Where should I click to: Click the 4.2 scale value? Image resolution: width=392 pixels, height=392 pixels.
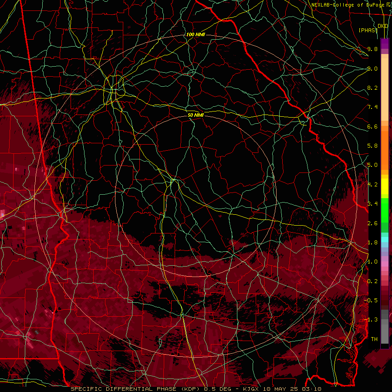coord(372,185)
